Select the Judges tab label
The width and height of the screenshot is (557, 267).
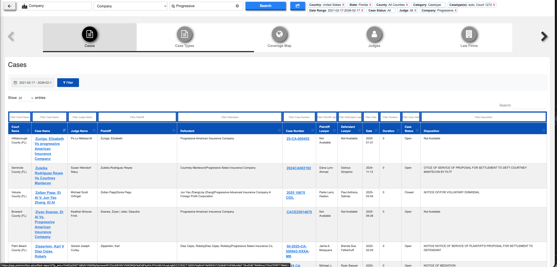pos(374,46)
